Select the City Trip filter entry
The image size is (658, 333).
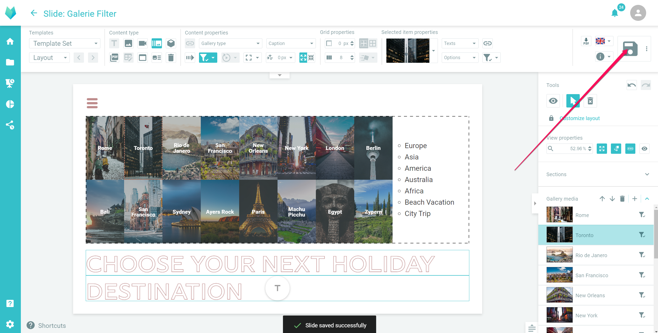pyautogui.click(x=417, y=213)
